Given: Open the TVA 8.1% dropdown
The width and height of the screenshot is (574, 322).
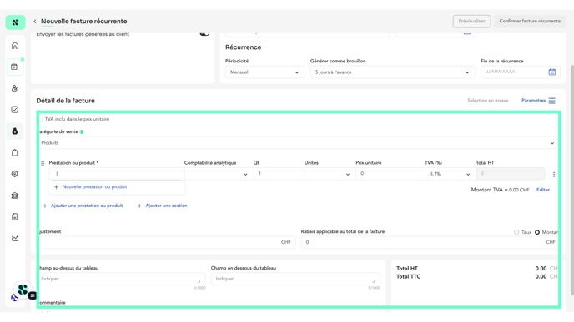Looking at the screenshot, I should pos(450,174).
